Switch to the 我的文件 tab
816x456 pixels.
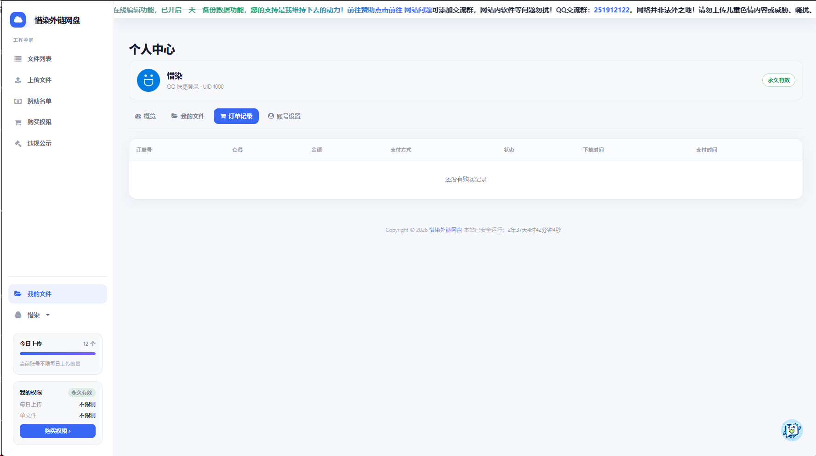(x=188, y=116)
